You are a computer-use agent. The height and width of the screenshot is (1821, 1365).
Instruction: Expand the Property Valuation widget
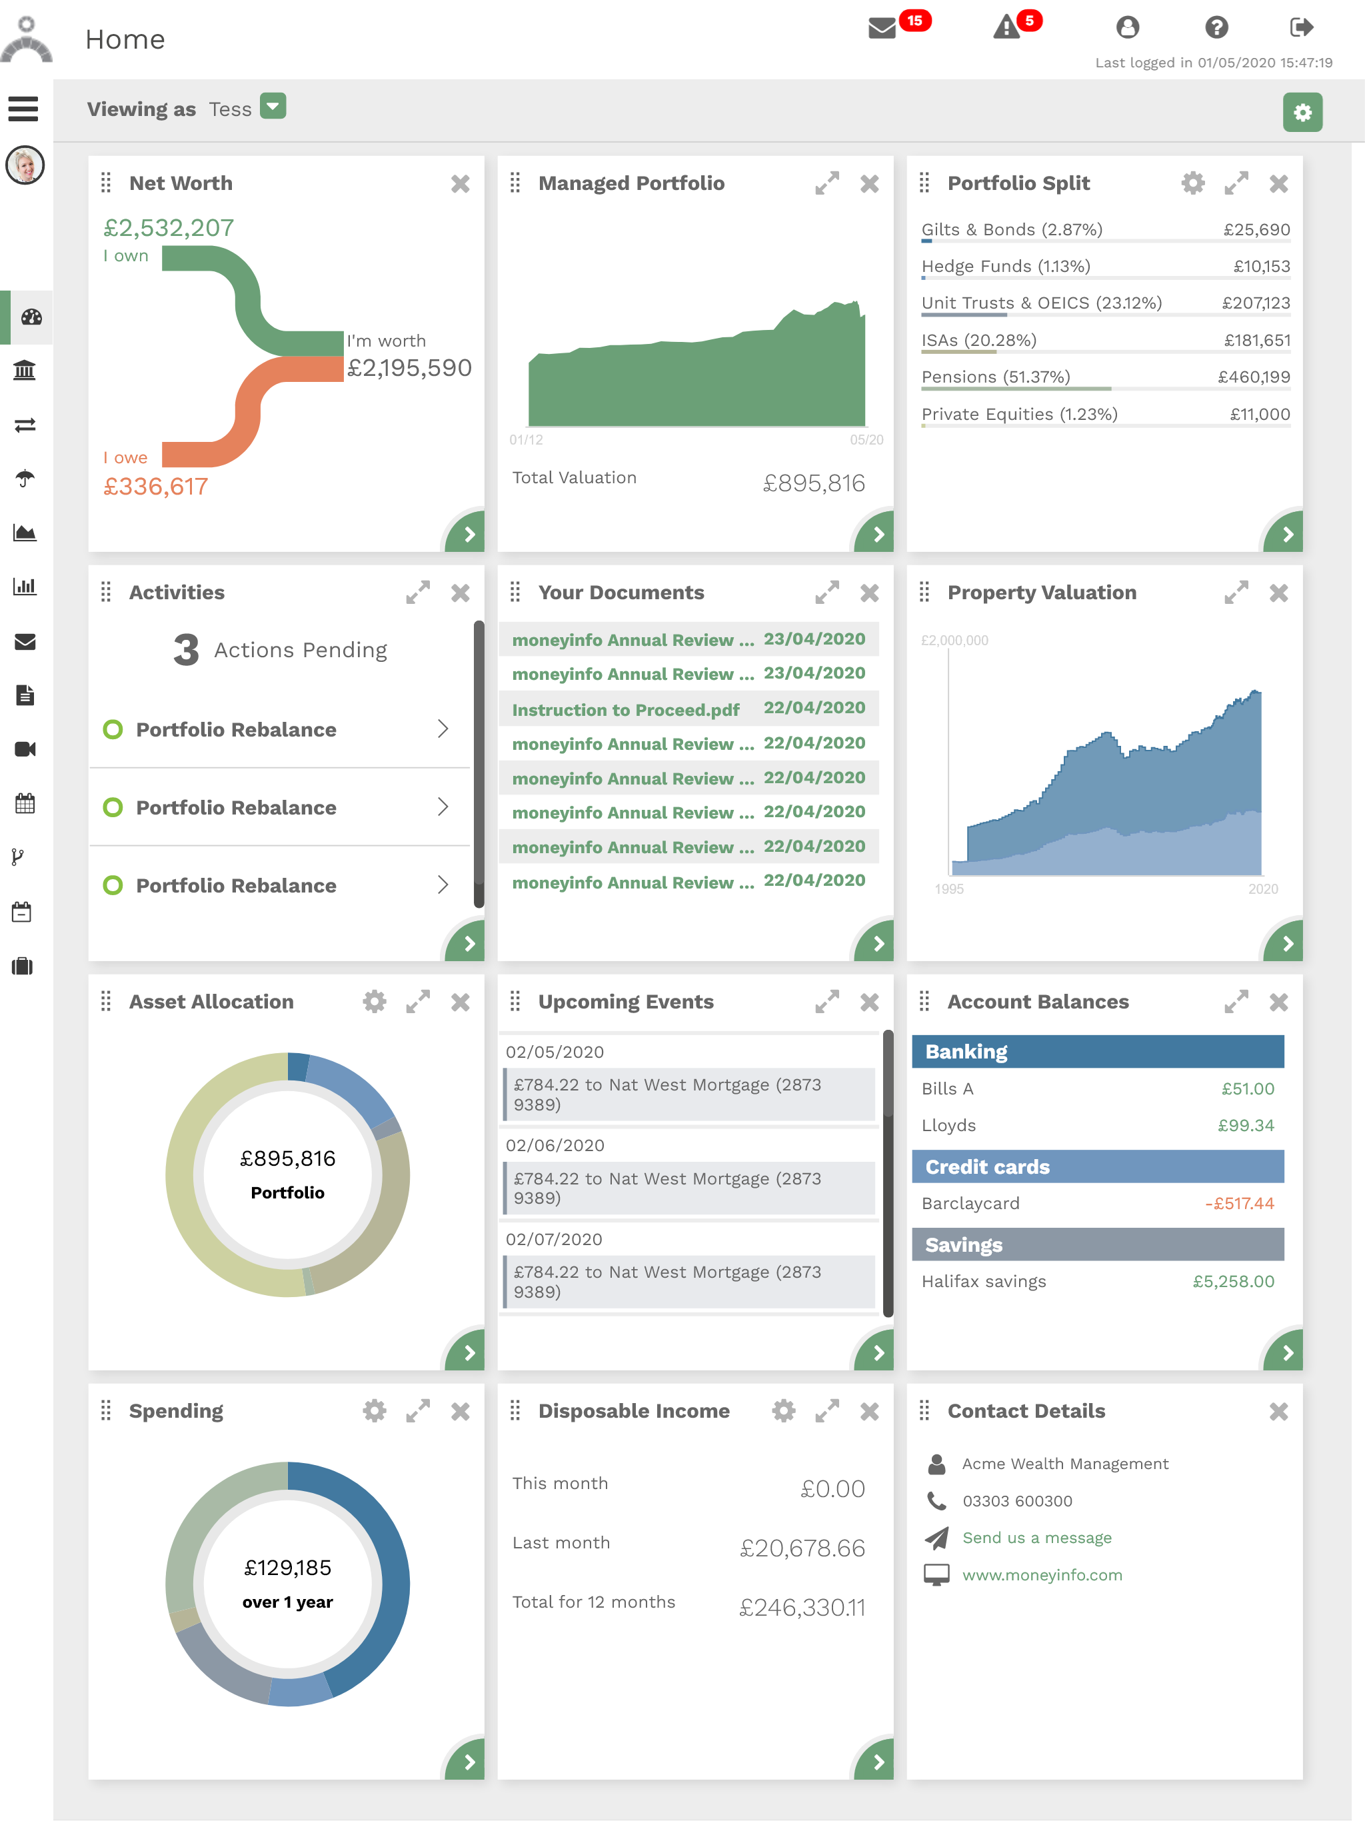tap(1236, 592)
